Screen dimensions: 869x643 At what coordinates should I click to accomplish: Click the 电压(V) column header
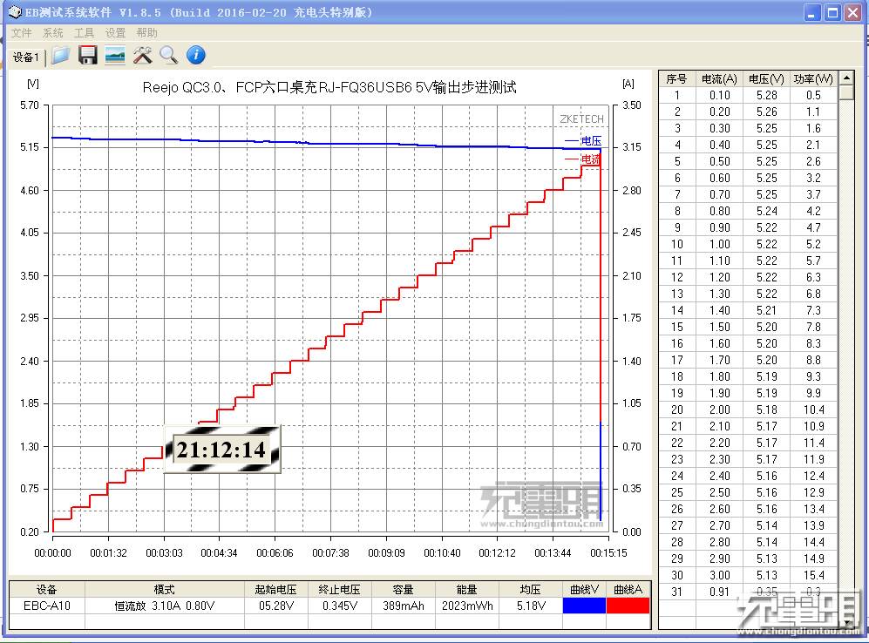click(766, 78)
